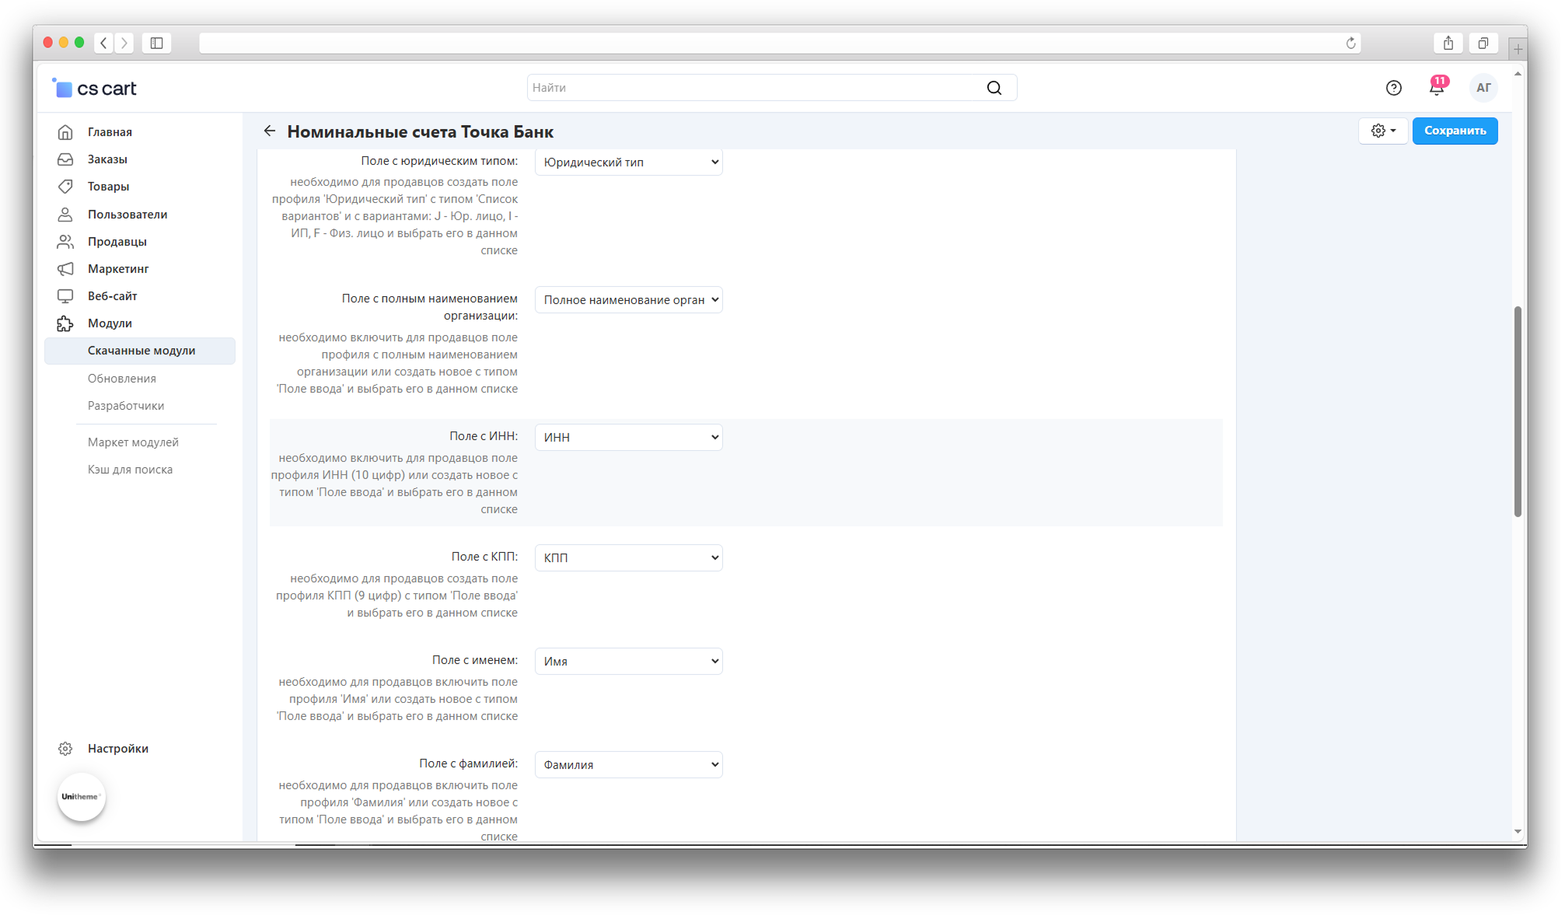Open the АГ user avatar menu

pyautogui.click(x=1483, y=88)
